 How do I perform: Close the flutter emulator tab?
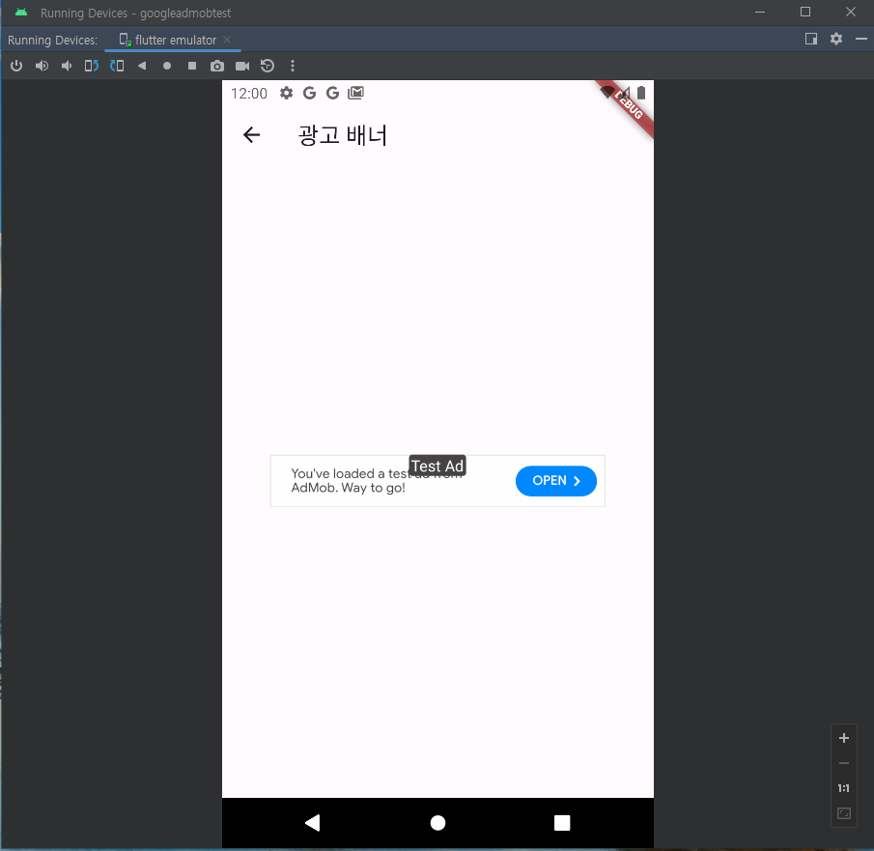(x=227, y=40)
